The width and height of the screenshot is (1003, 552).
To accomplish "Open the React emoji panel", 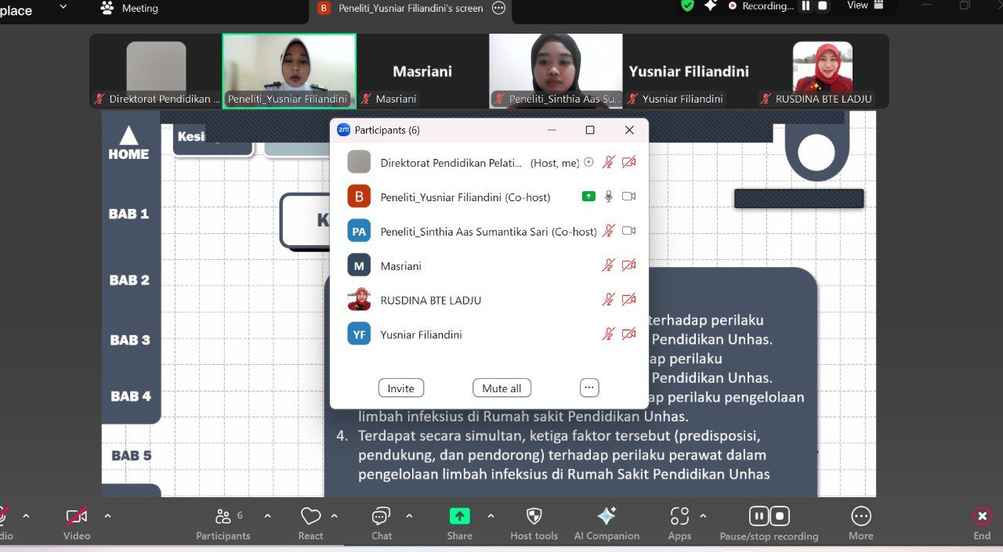I will 310,517.
